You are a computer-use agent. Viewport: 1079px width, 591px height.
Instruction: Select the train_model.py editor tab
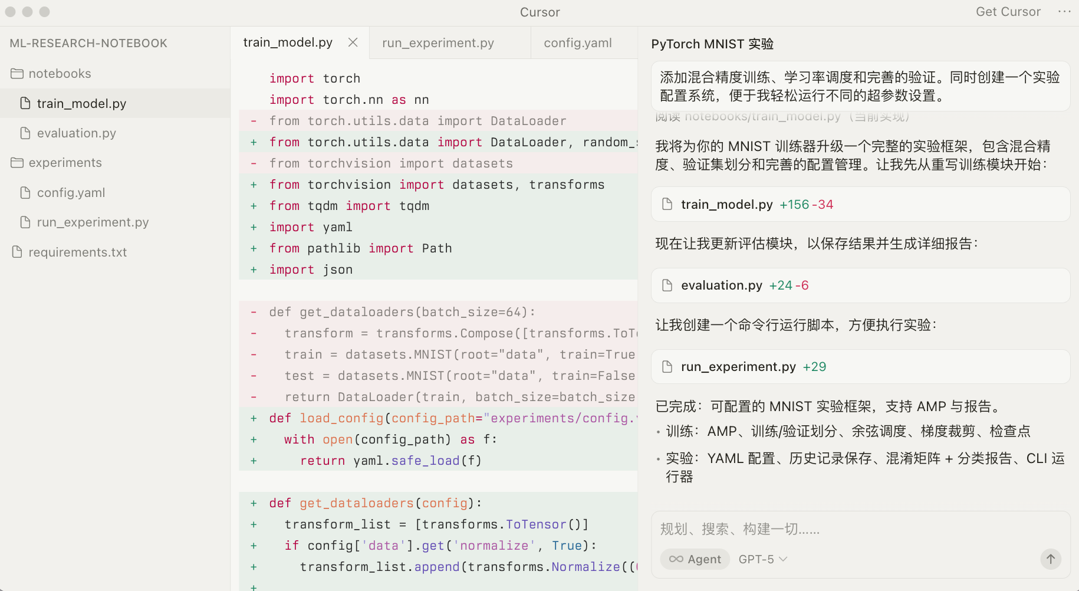(288, 42)
